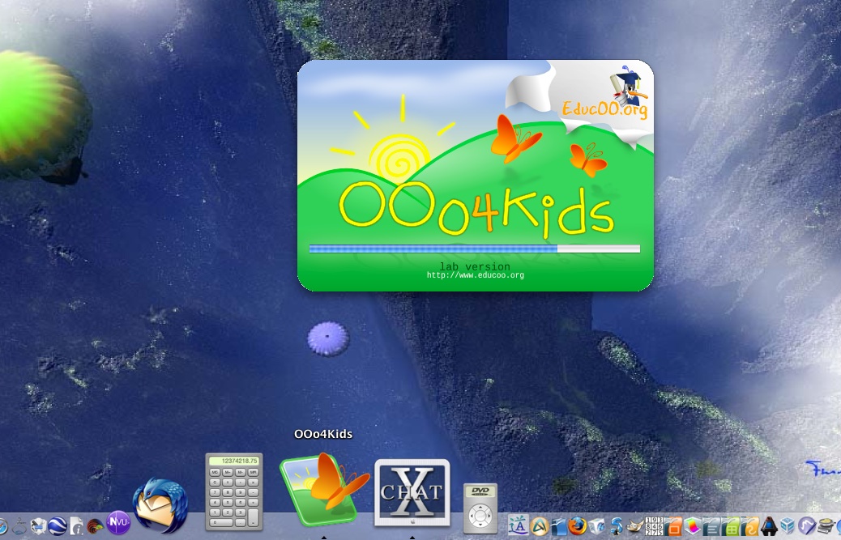Open the white cube with globe icon
The height and width of the screenshot is (540, 841).
(596, 526)
